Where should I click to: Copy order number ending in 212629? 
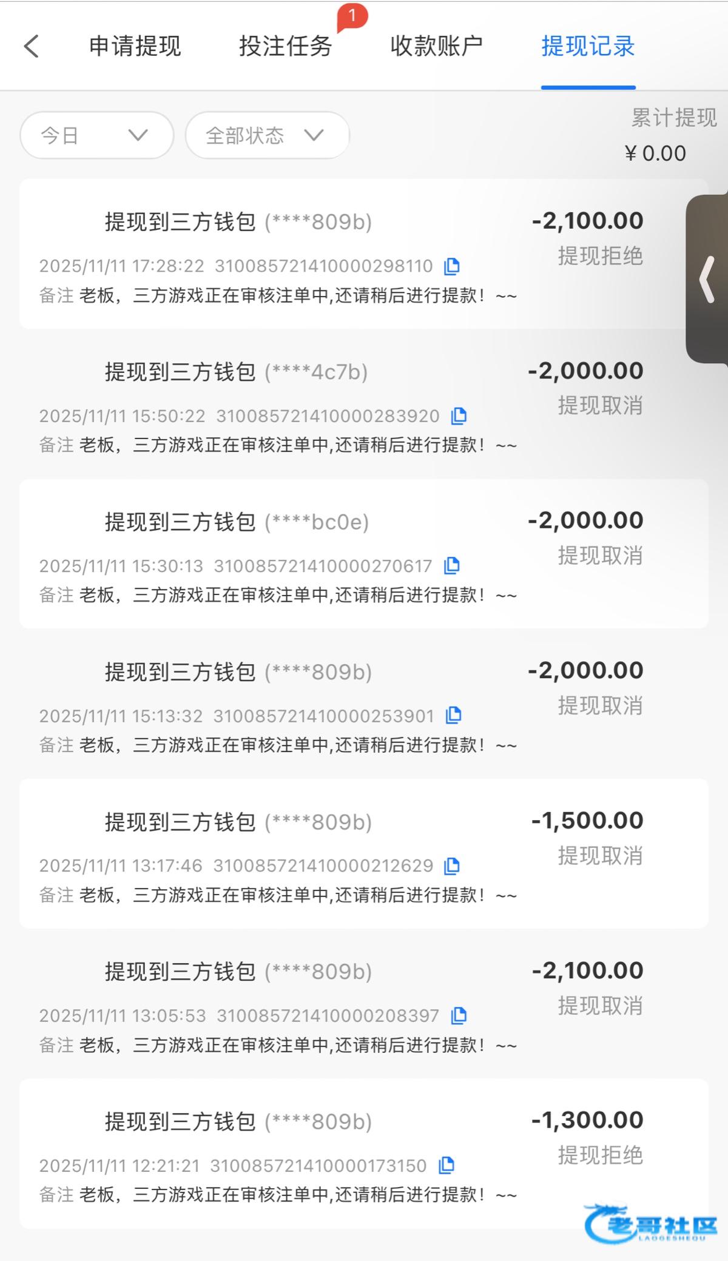click(452, 866)
